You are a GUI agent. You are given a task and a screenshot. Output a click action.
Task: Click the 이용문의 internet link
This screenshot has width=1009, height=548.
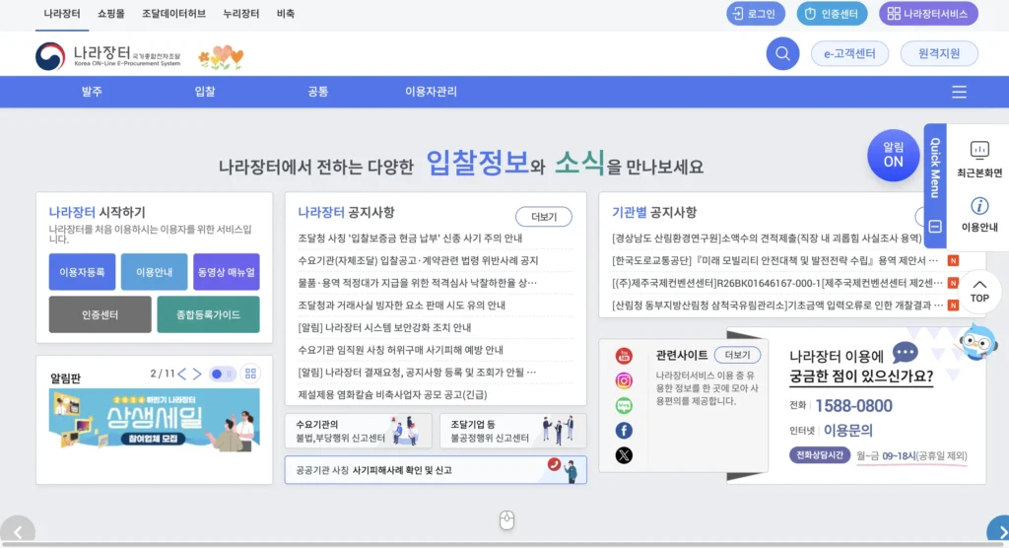click(x=848, y=430)
